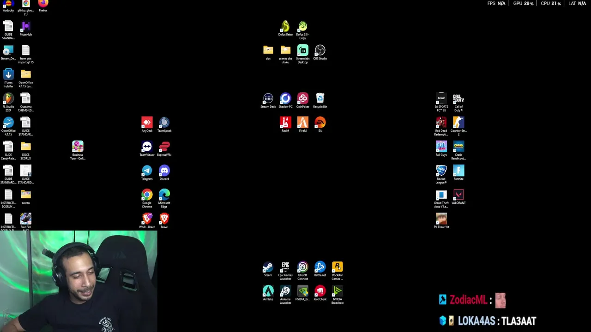Open the Rocket League shortcut

(441, 174)
